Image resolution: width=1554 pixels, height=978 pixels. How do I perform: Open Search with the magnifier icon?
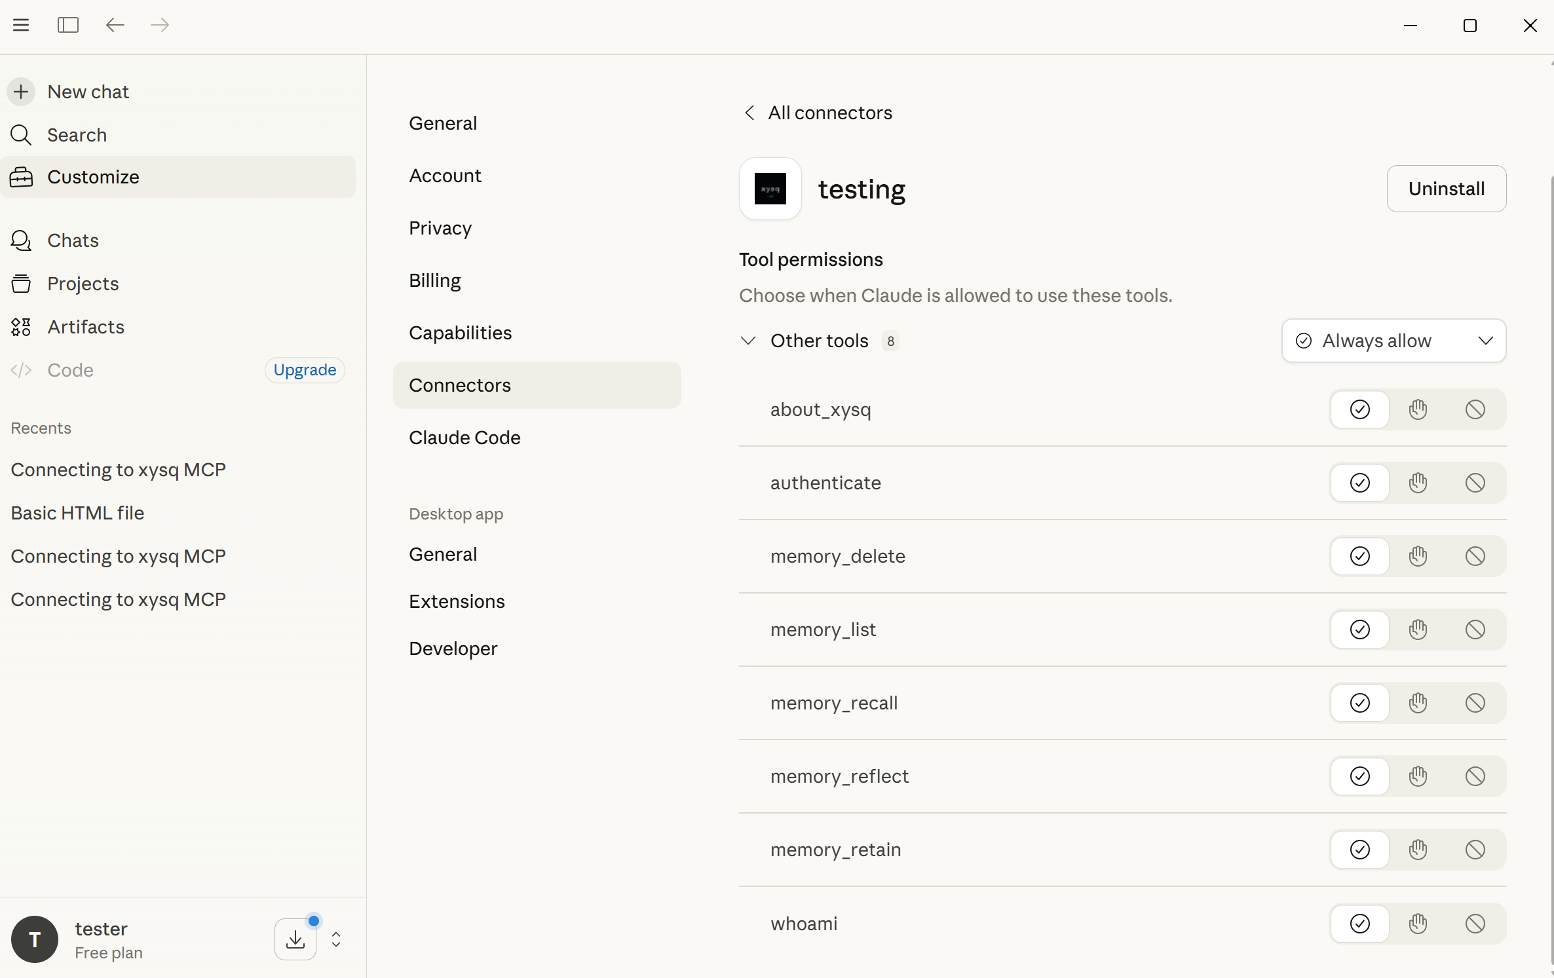[21, 135]
